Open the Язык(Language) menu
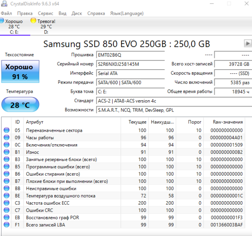Image resolution: width=252 pixels, height=236 pixels. pos(126,13)
